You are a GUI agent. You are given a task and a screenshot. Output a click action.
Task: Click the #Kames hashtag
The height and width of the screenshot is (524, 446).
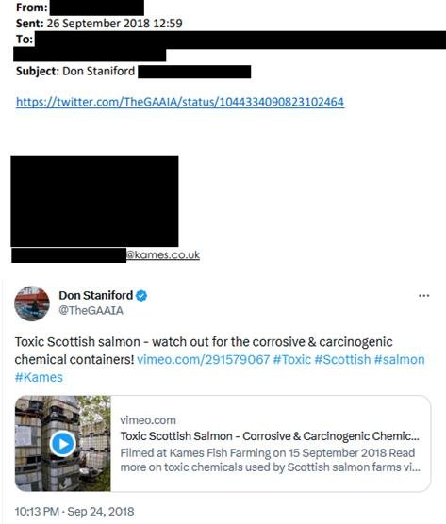(x=39, y=377)
